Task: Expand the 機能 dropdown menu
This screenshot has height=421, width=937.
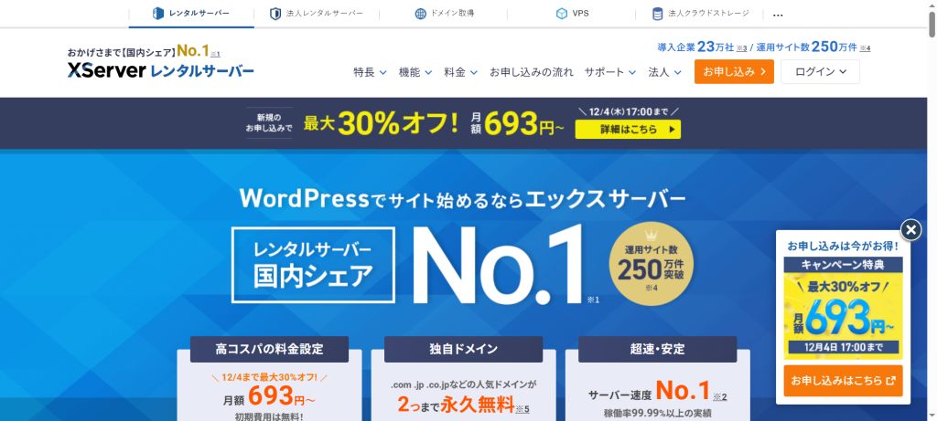Action: pos(415,72)
